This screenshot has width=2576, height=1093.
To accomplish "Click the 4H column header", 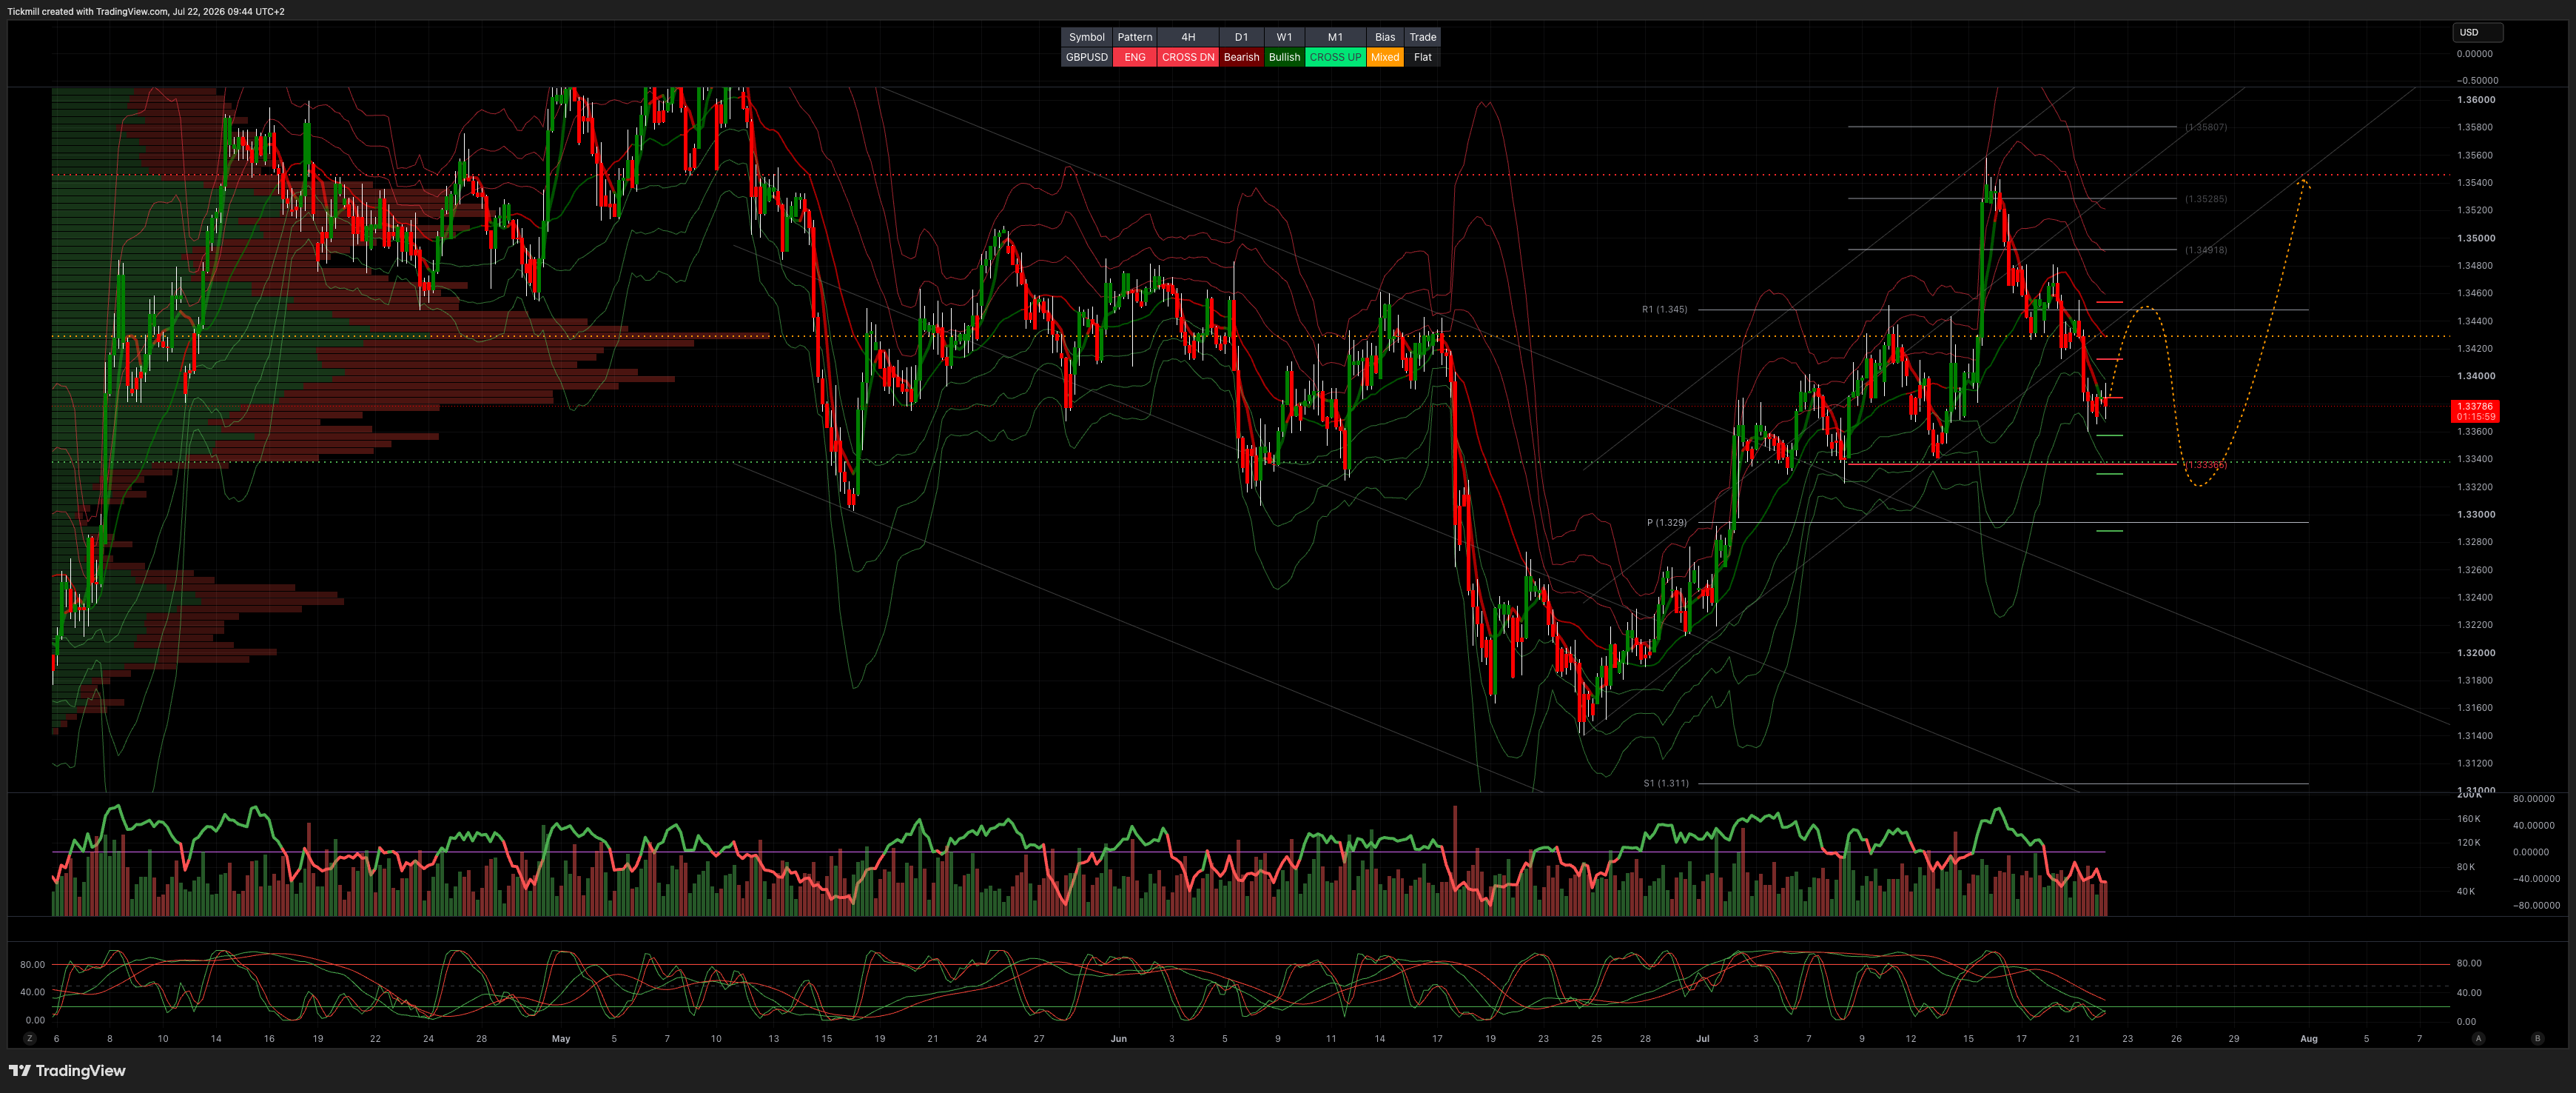I will click(x=1188, y=37).
